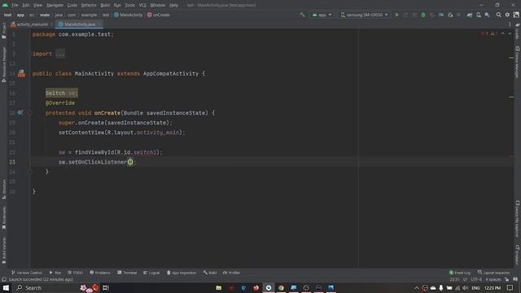
Task: Click the error and warning count indicator
Action: (488, 34)
